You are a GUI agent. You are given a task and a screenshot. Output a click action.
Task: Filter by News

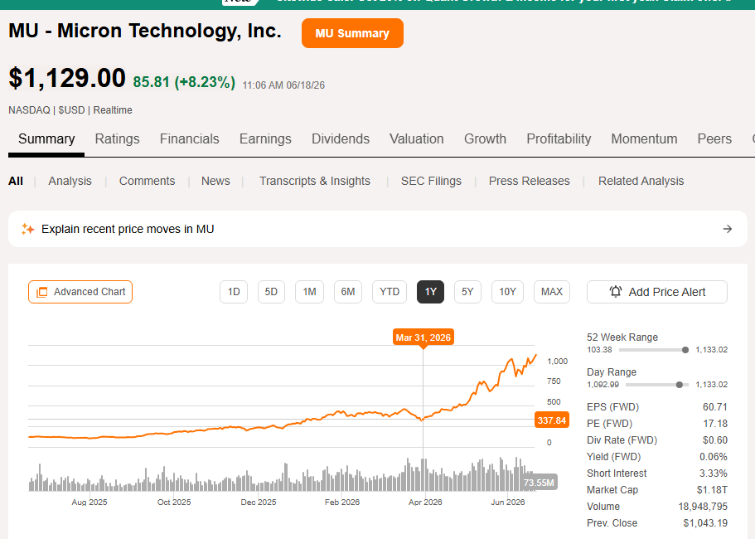(x=215, y=181)
